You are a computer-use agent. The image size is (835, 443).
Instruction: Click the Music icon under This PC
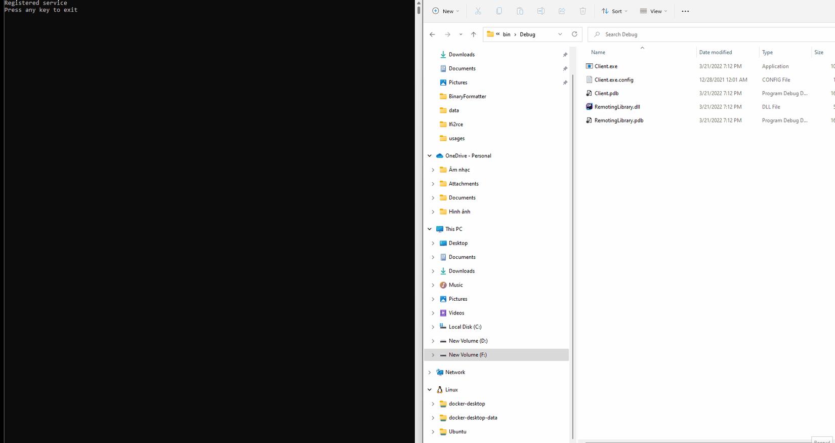point(443,285)
